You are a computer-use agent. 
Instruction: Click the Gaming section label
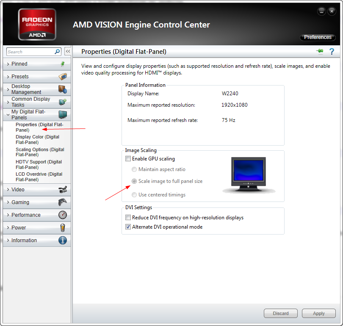tap(20, 202)
